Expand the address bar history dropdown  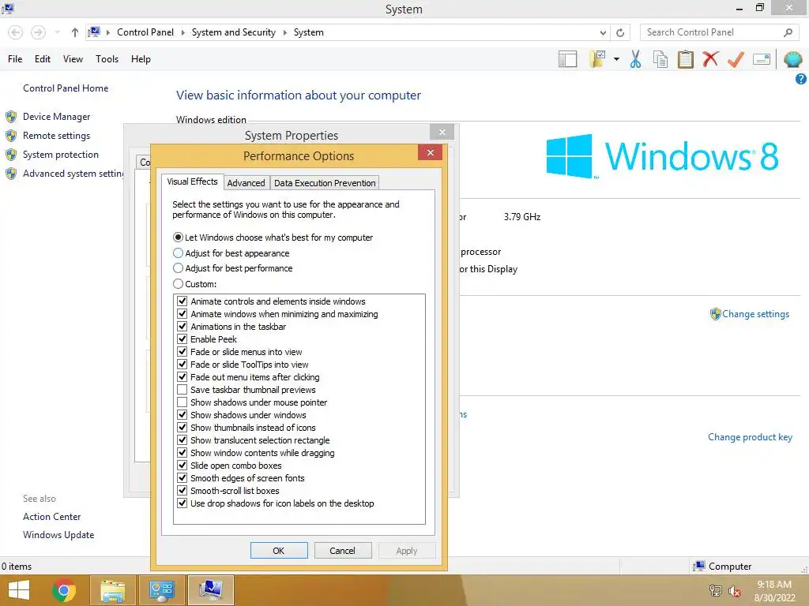pos(603,32)
